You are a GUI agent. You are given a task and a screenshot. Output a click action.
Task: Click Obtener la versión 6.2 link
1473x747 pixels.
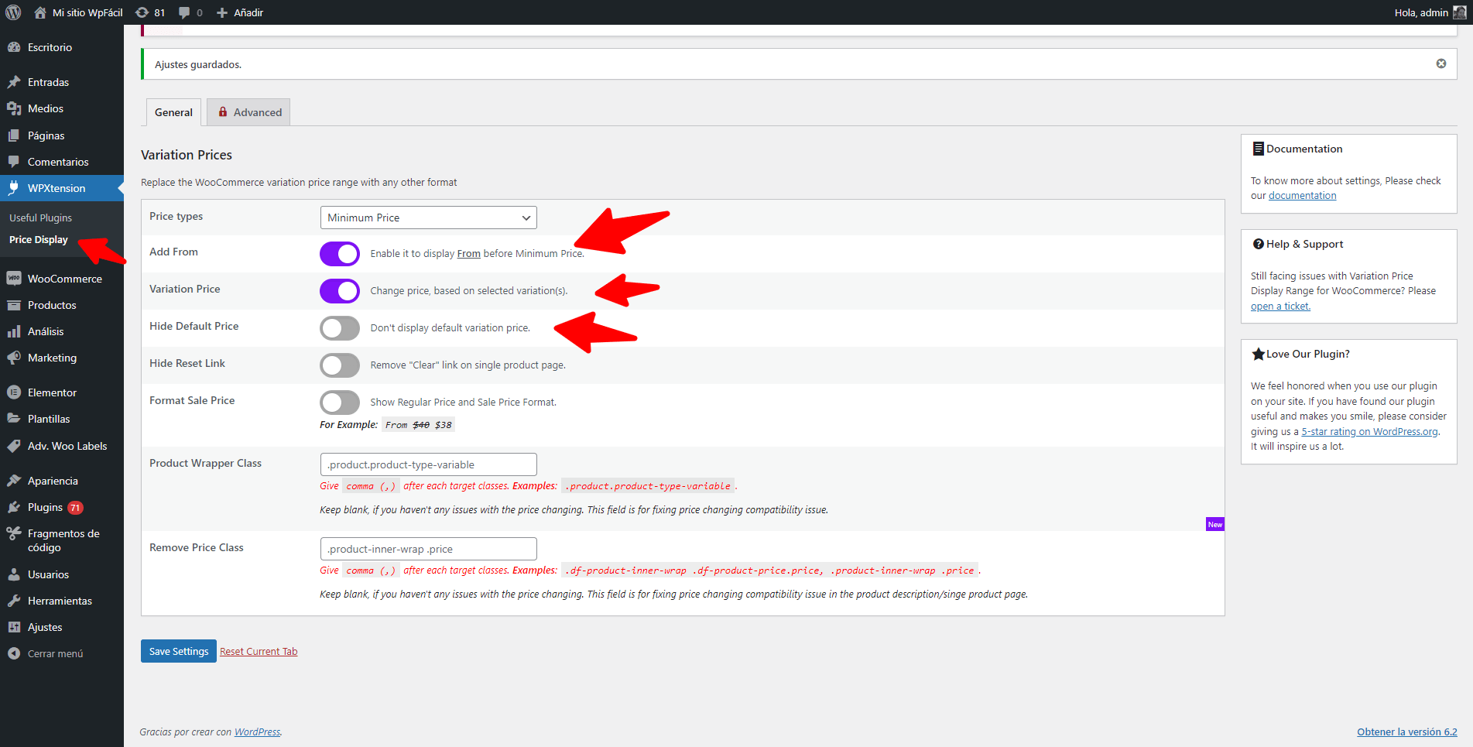tap(1406, 732)
